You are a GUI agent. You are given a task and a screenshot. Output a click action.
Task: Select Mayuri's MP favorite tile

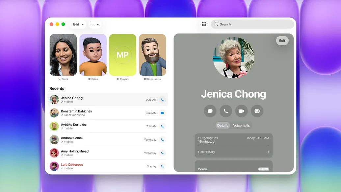pos(122,55)
